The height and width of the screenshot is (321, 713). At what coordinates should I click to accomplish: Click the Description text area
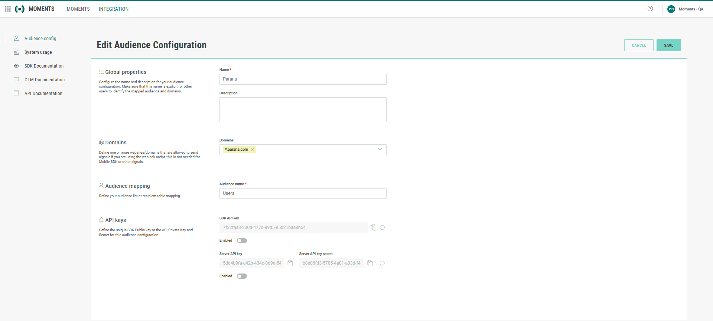pos(303,109)
